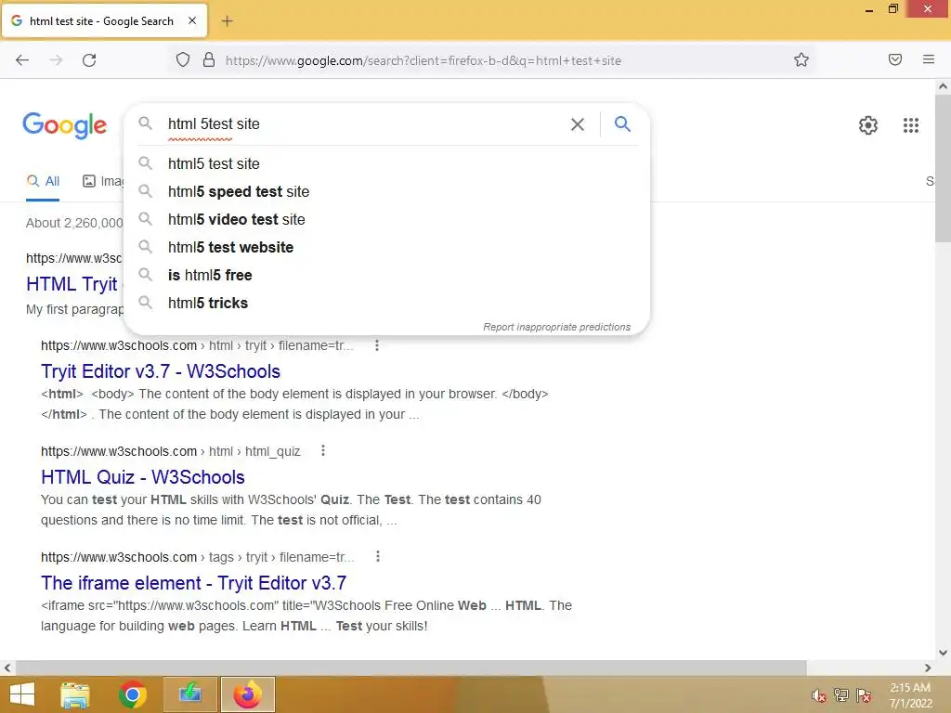This screenshot has height=713, width=951.
Task: Open 'HTML Quiz - W3Schools' result
Action: click(x=142, y=477)
